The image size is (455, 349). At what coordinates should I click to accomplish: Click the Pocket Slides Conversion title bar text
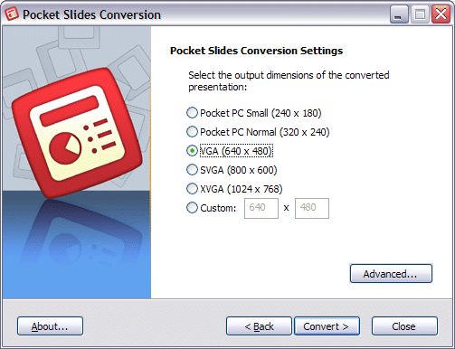[91, 14]
